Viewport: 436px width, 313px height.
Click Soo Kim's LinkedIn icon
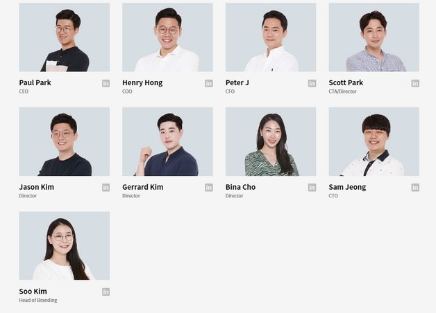[106, 292]
